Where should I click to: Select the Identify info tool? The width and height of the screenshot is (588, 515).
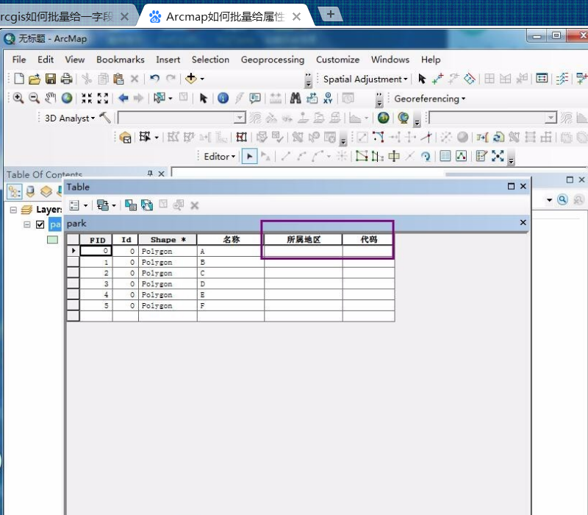tap(223, 99)
